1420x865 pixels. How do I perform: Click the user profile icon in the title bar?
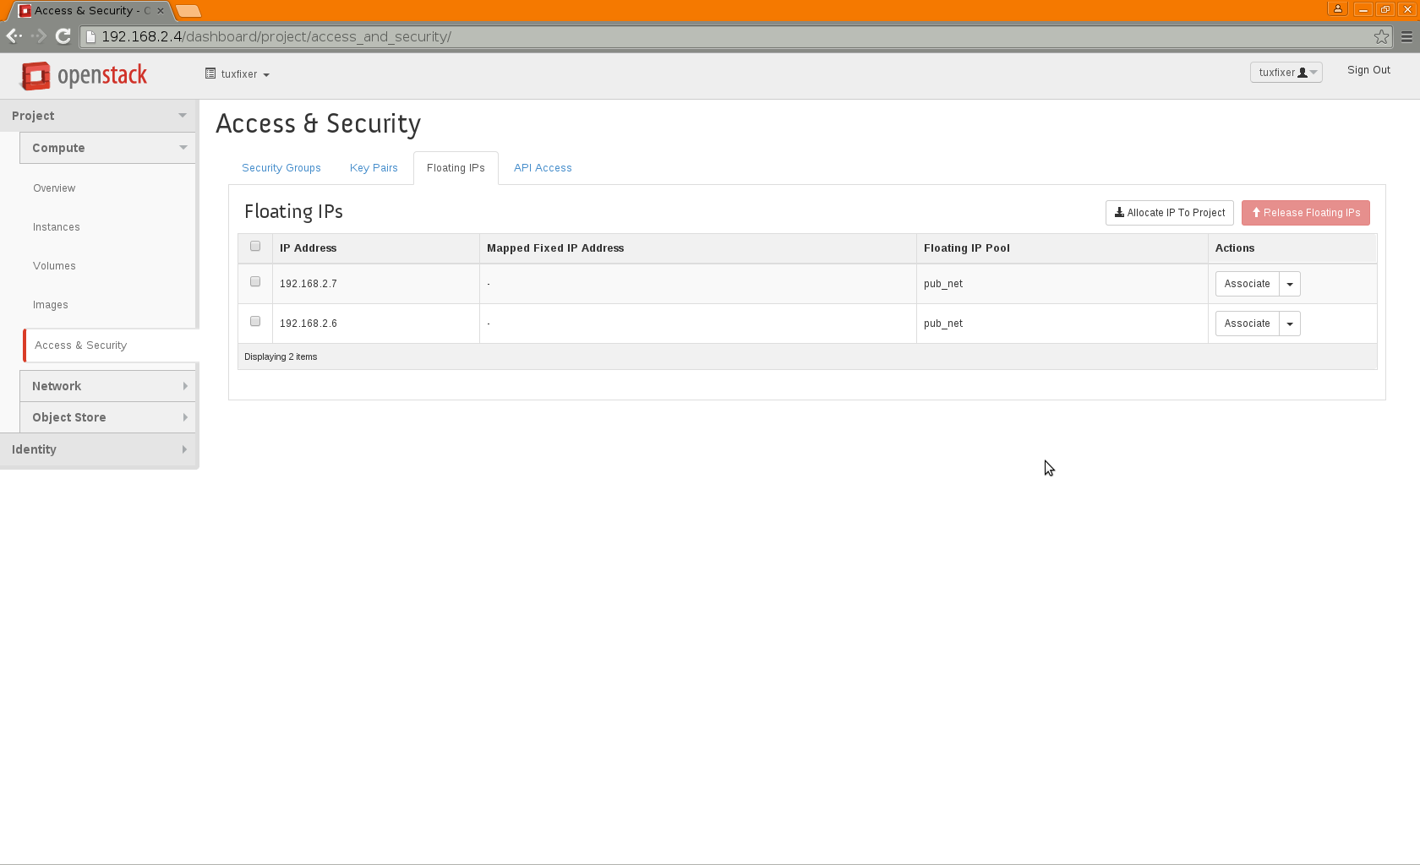(1337, 9)
